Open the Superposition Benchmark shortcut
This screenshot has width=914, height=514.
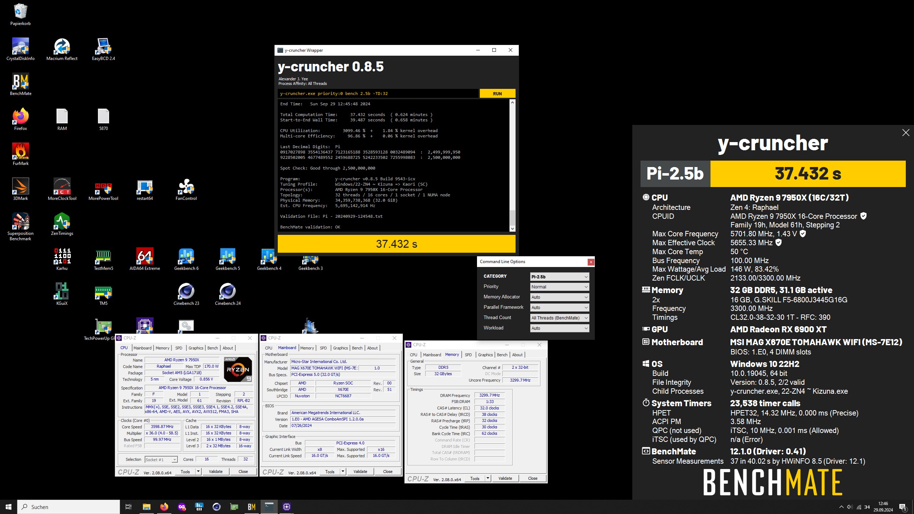[x=20, y=227]
